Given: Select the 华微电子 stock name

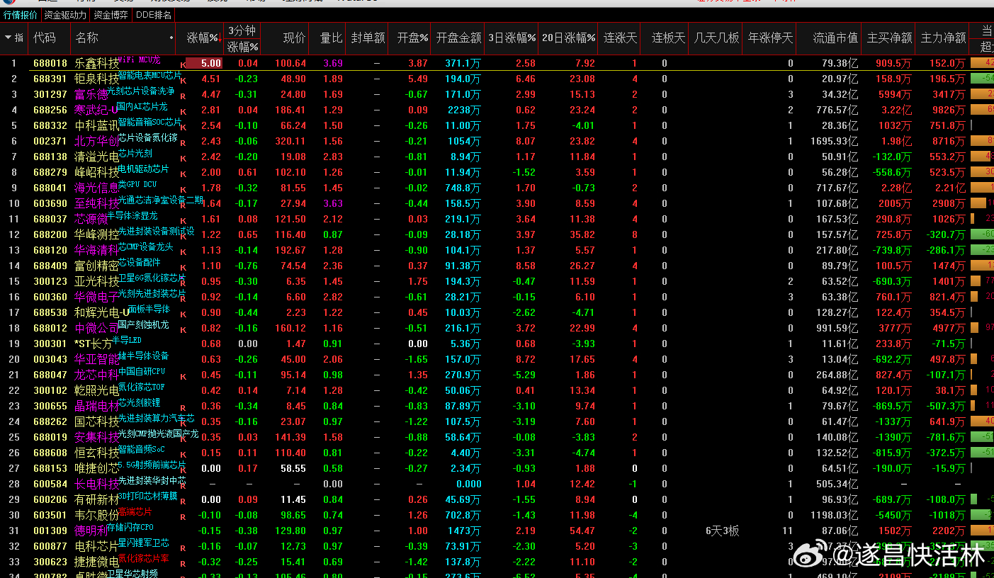Looking at the screenshot, I should tap(97, 297).
